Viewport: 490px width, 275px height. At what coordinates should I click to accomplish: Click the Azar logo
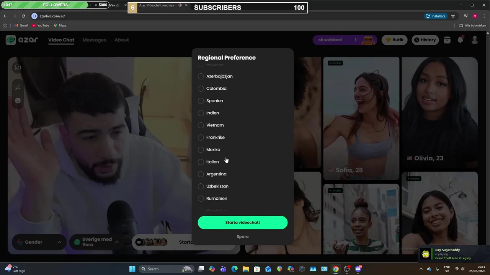(x=22, y=40)
